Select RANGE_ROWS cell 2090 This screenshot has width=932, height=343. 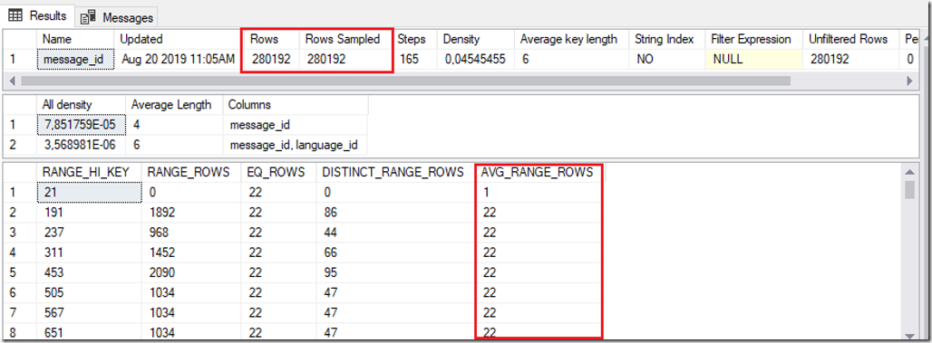[x=190, y=273]
